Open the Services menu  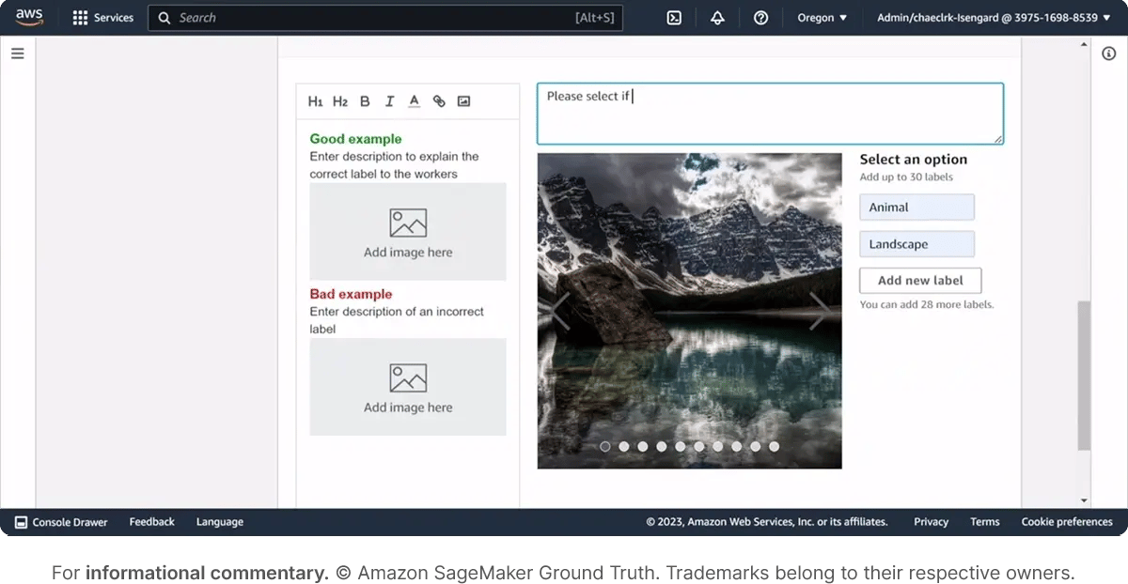(x=102, y=17)
